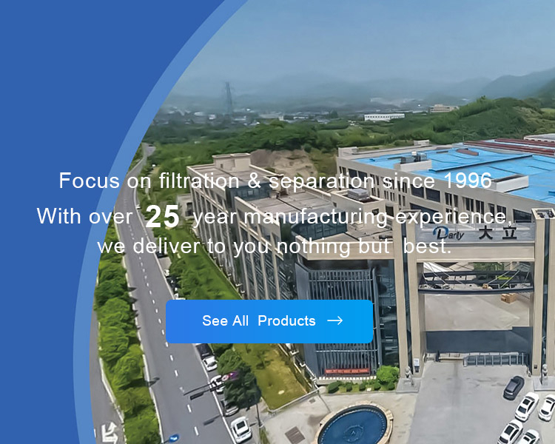Screen dimensions: 555x444
Task: Click the words With over
Action: coord(84,216)
